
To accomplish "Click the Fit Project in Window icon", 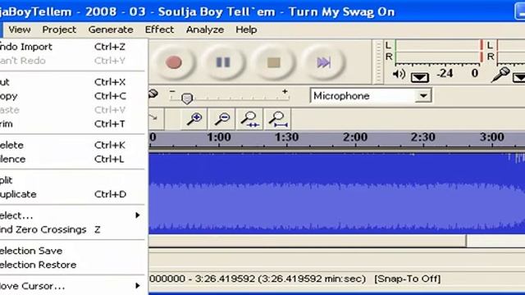I will (x=277, y=119).
